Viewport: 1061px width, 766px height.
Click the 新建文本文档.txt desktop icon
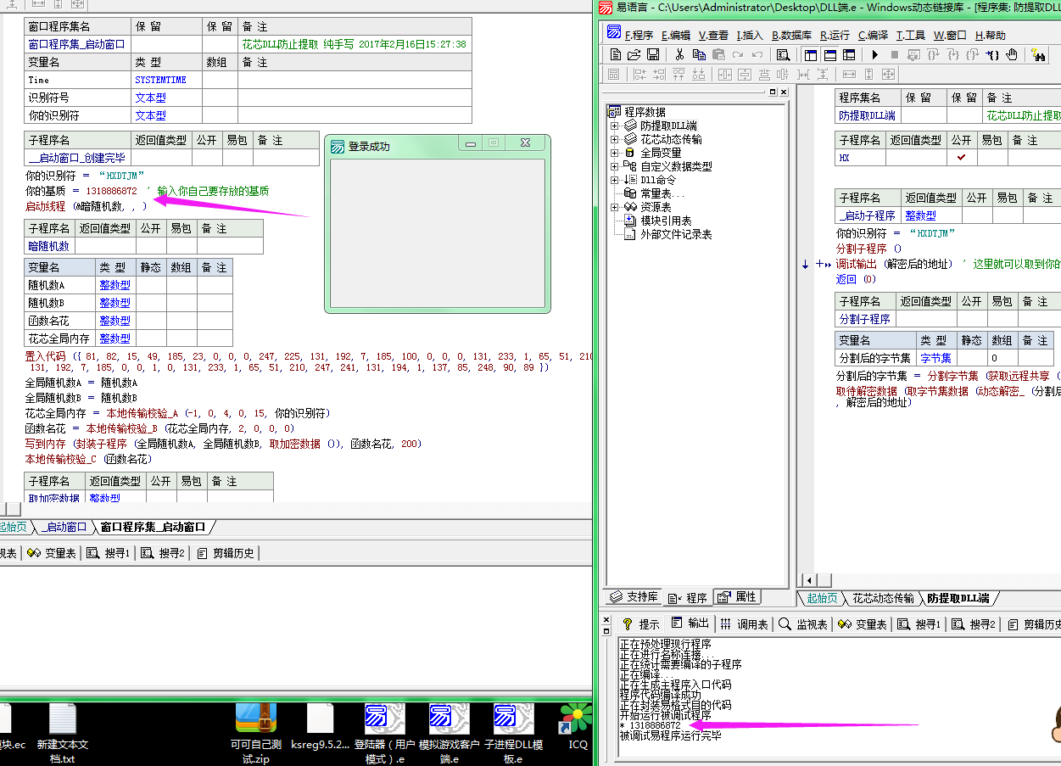(63, 733)
